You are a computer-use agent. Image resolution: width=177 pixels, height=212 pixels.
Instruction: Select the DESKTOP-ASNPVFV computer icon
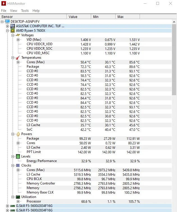[x=7, y=22]
